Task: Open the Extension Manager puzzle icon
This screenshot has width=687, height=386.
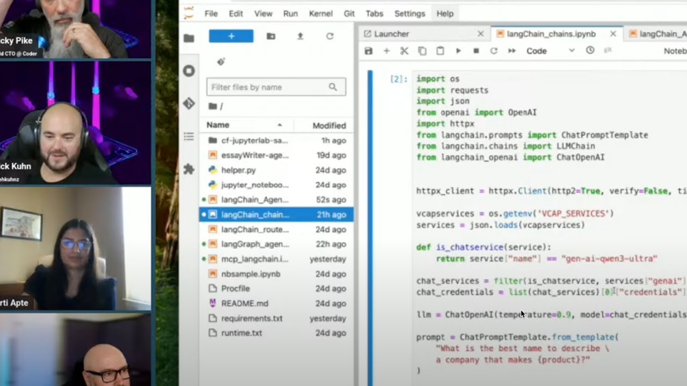Action: click(189, 169)
